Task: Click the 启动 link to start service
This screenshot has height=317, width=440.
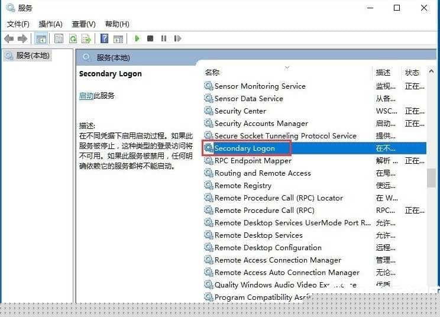Action: (x=86, y=96)
